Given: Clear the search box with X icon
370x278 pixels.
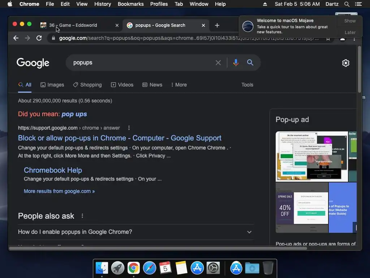Looking at the screenshot, I should coord(218,63).
